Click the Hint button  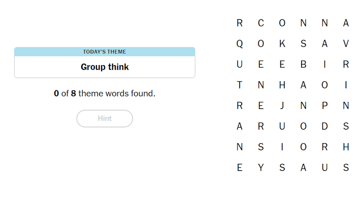(x=105, y=118)
